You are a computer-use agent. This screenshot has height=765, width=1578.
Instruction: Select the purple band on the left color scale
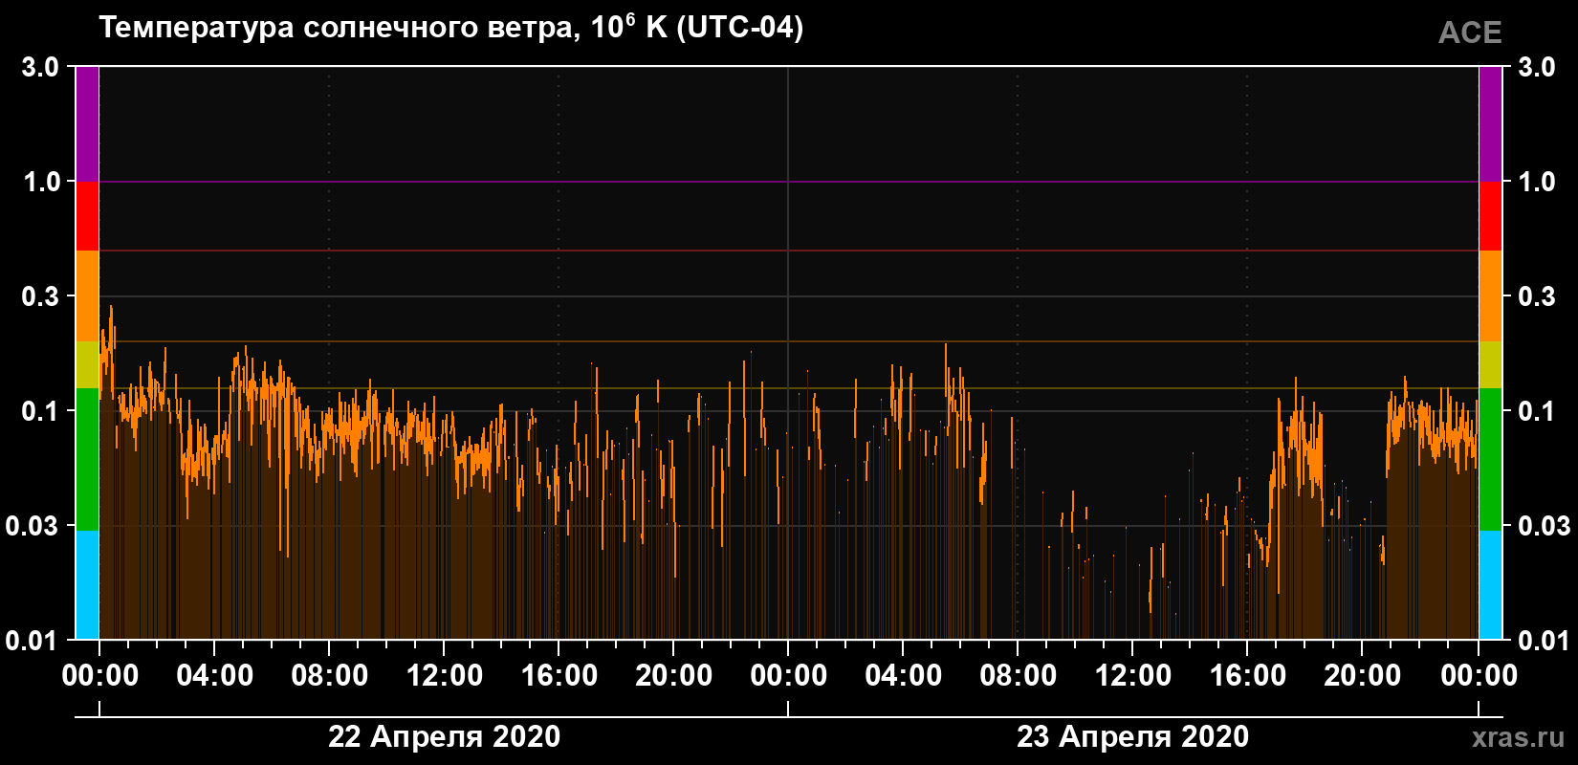click(x=87, y=124)
